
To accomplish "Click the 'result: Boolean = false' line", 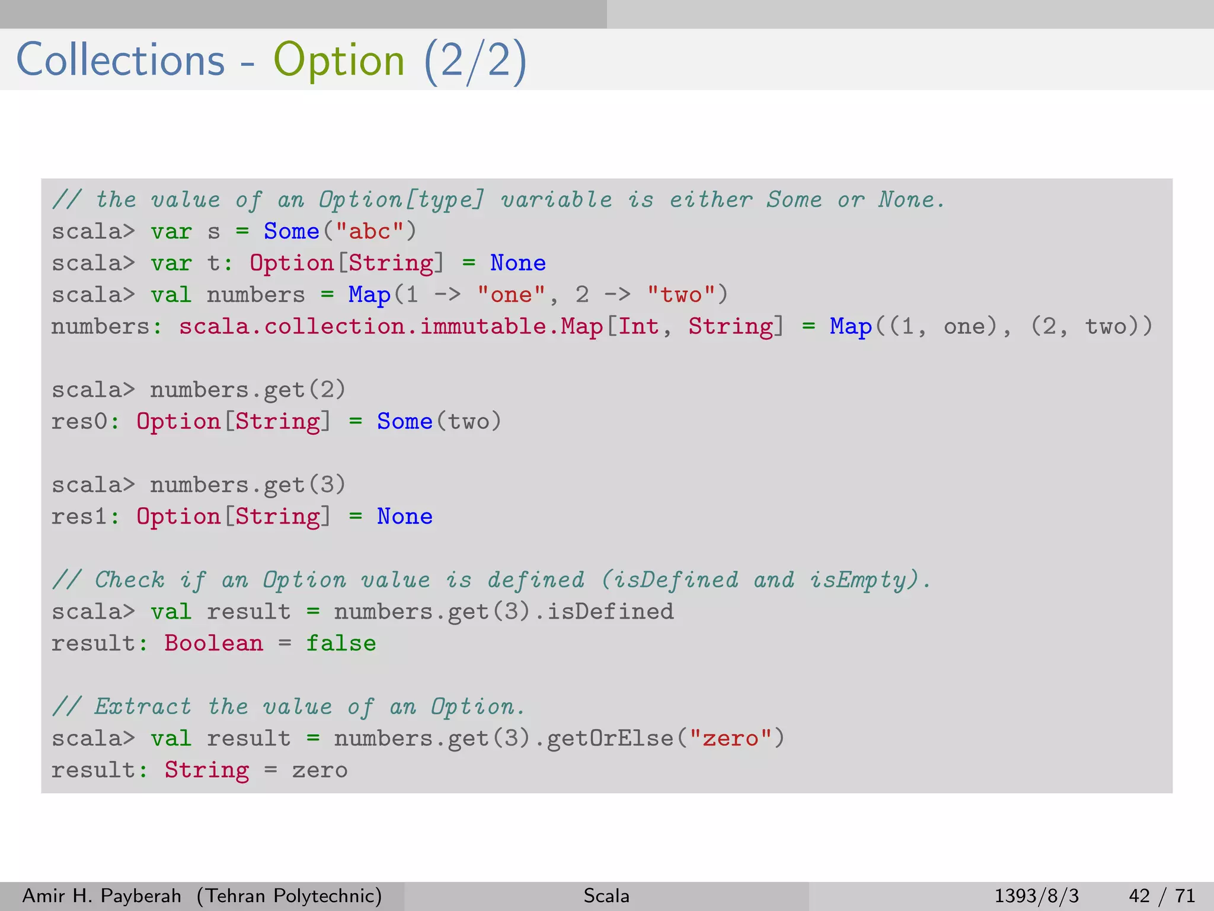I will [213, 644].
